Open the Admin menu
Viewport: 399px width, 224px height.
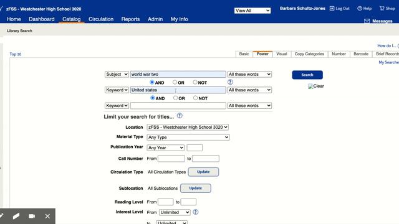(x=155, y=19)
